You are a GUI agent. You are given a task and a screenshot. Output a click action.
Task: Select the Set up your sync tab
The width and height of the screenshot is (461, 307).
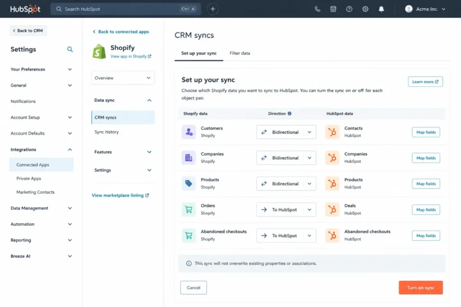click(x=199, y=53)
